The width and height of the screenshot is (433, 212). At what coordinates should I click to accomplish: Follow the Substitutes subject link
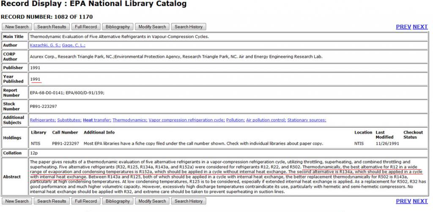[69, 120]
